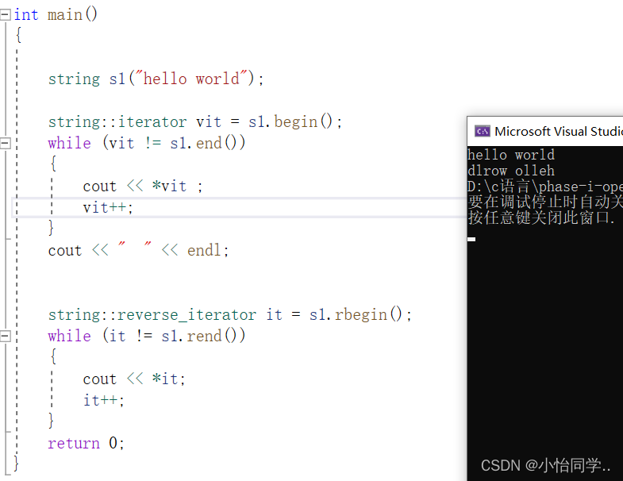Place cursor on the 'vit++;' line
The height and width of the screenshot is (481, 623).
108,207
